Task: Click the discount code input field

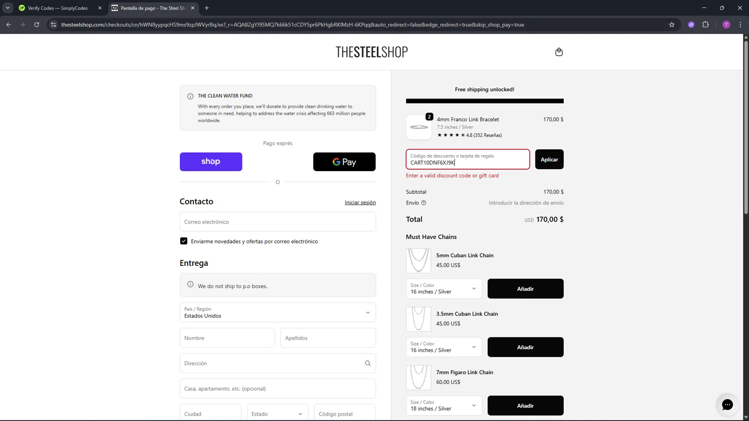Action: [468, 159]
